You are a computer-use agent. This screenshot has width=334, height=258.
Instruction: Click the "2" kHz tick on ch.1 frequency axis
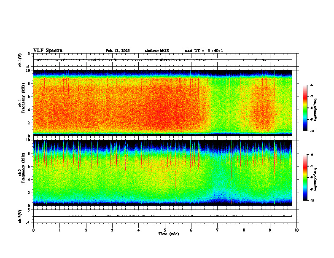30,123
